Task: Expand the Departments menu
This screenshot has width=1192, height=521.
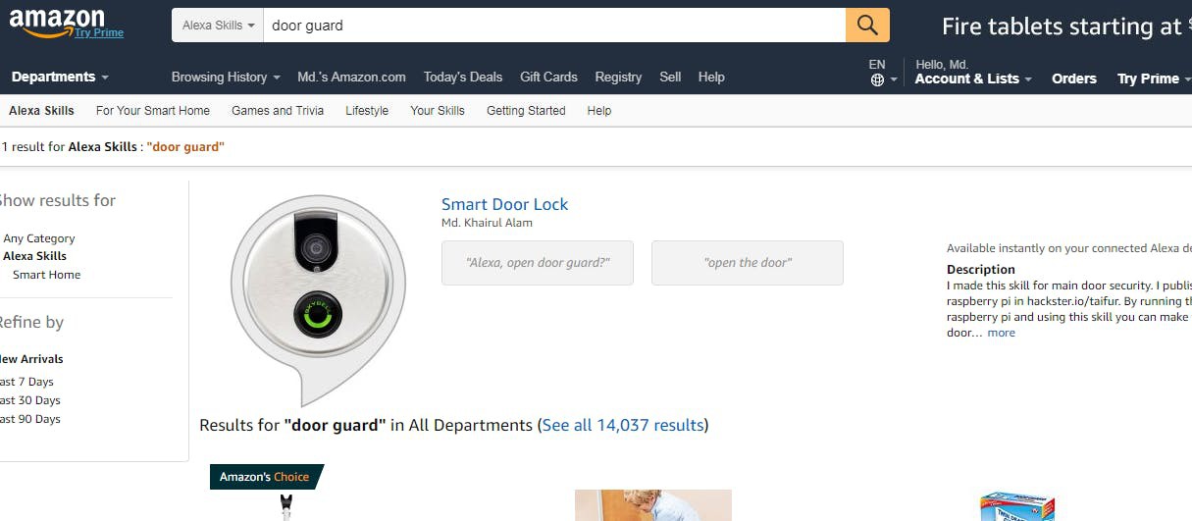Action: pyautogui.click(x=60, y=77)
